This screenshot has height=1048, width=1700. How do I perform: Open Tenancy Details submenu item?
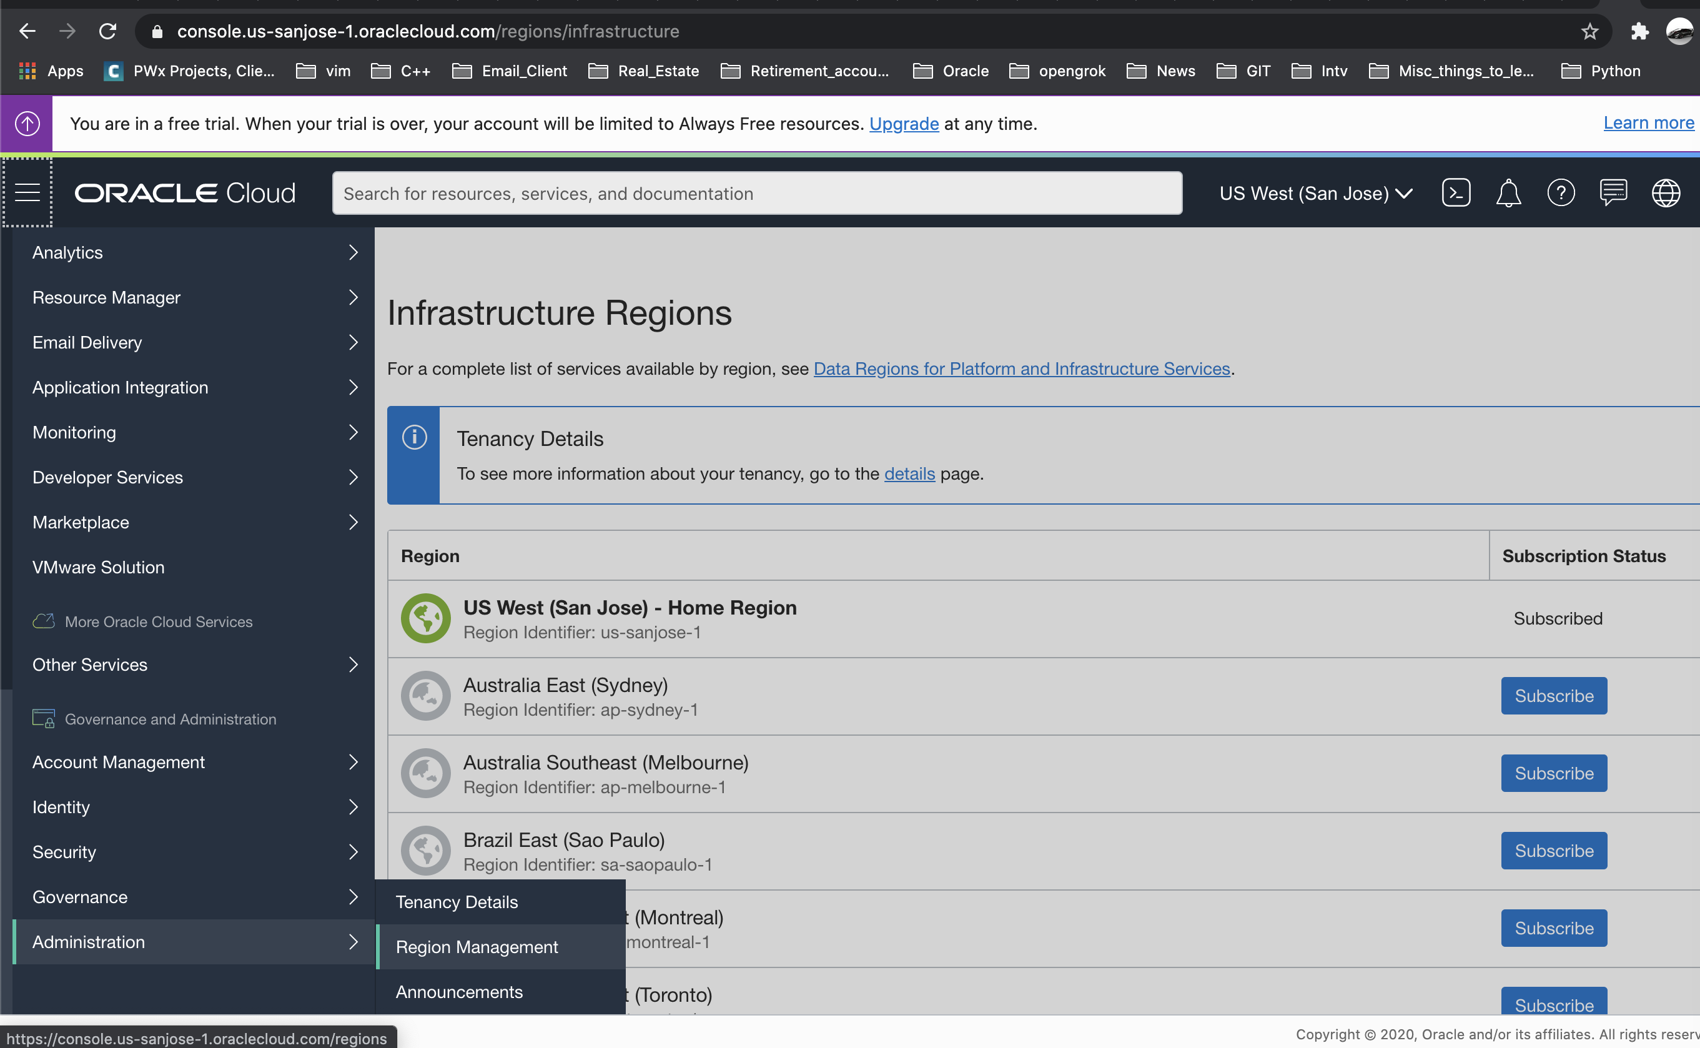(457, 902)
